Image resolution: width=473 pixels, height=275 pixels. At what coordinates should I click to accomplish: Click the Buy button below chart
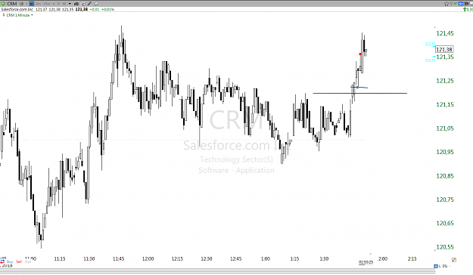click(x=10, y=261)
